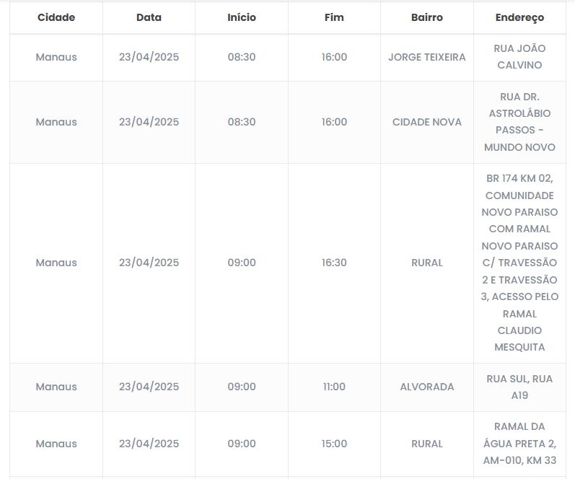Click the RUA JOÃO CALVINO address cell
This screenshot has height=479, width=575.
[519, 57]
